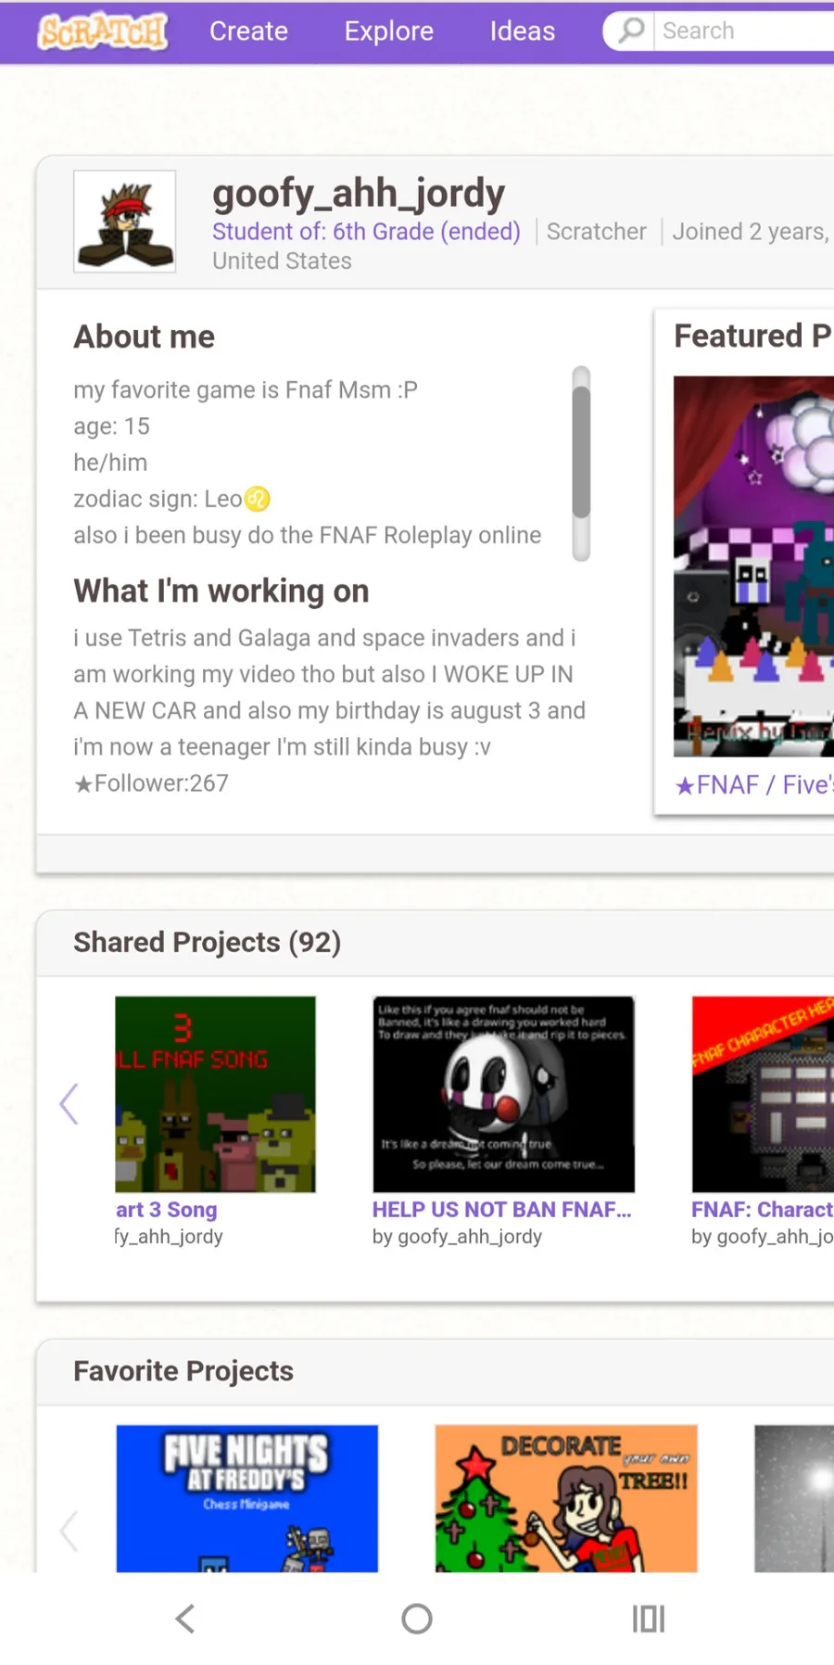Screen dimensions: 834x1665
Task: Open the Scratch logo home link
Action: click(x=103, y=32)
